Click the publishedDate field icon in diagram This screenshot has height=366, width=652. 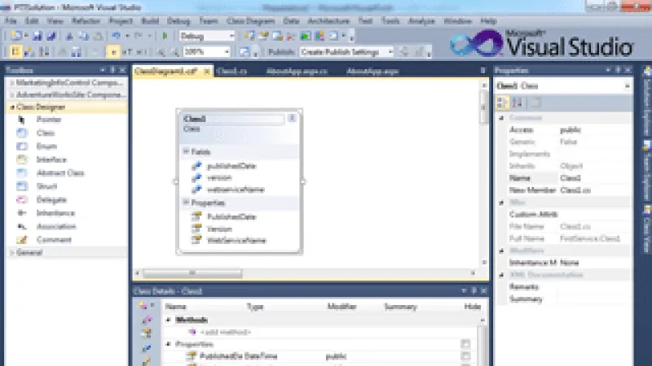click(x=196, y=166)
